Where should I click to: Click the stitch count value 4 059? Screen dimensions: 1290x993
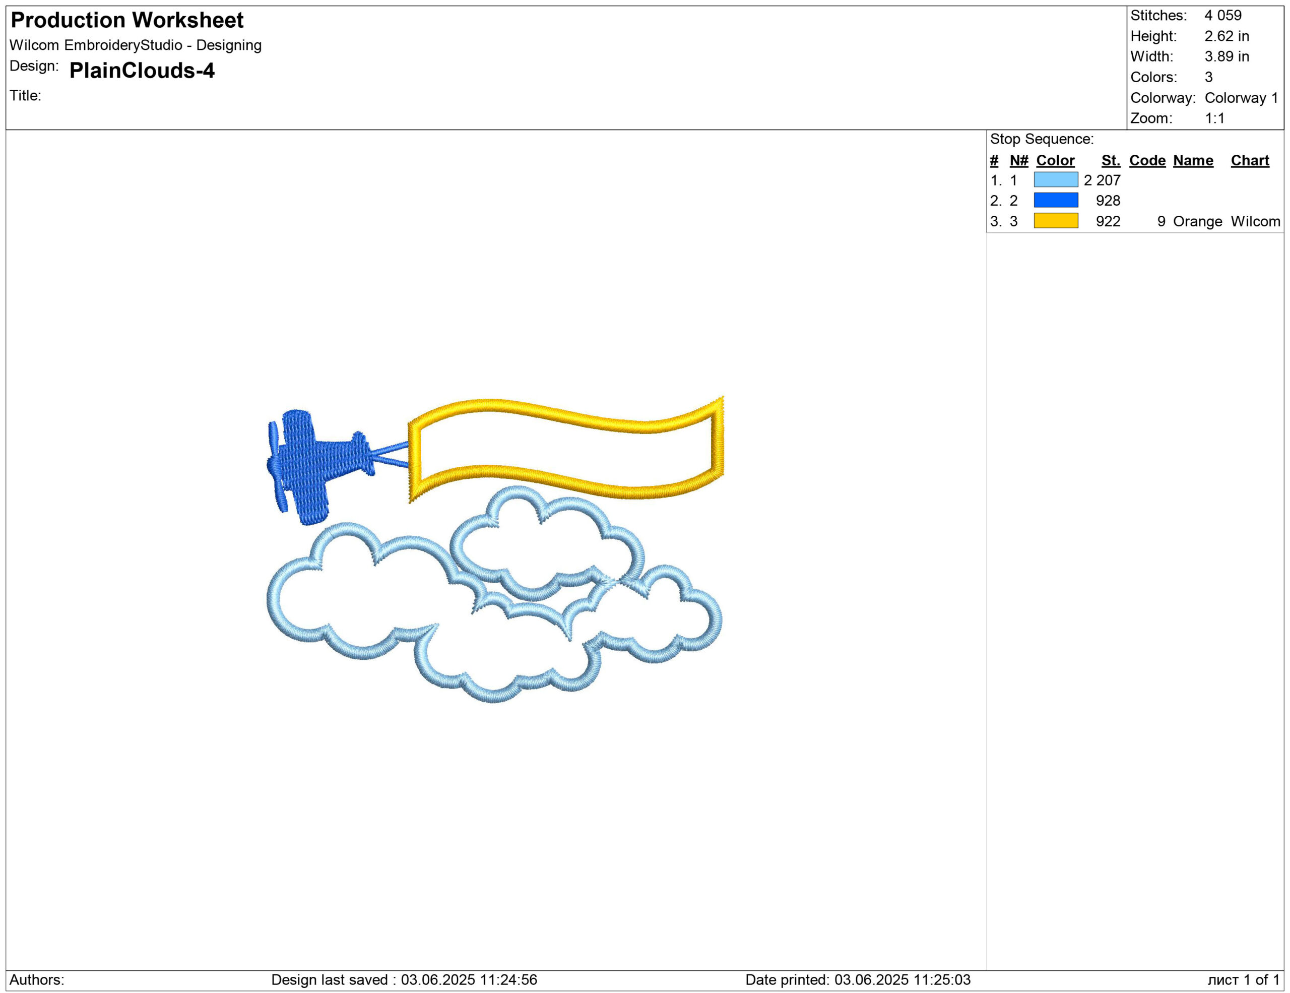[x=1222, y=15]
